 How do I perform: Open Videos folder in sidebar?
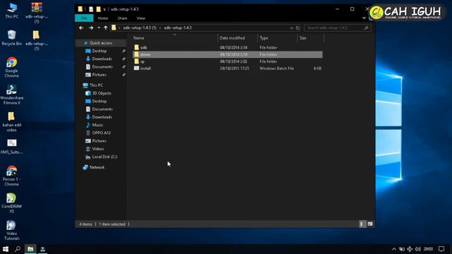pyautogui.click(x=98, y=149)
